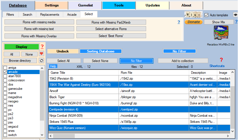The width and height of the screenshot is (238, 140).
Task: Select the Recalbox MixRBv2 preview thumbnail
Action: [x=221, y=33]
